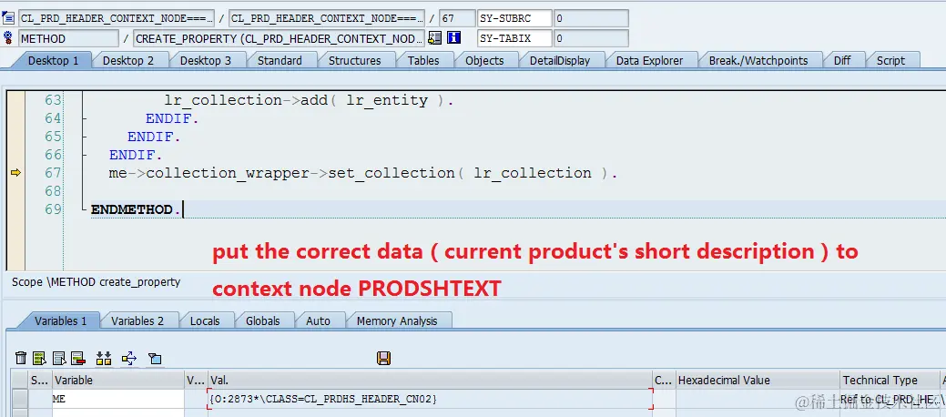Collapse the ENDIF block at line 65
This screenshot has width=946, height=417.
pos(83,137)
